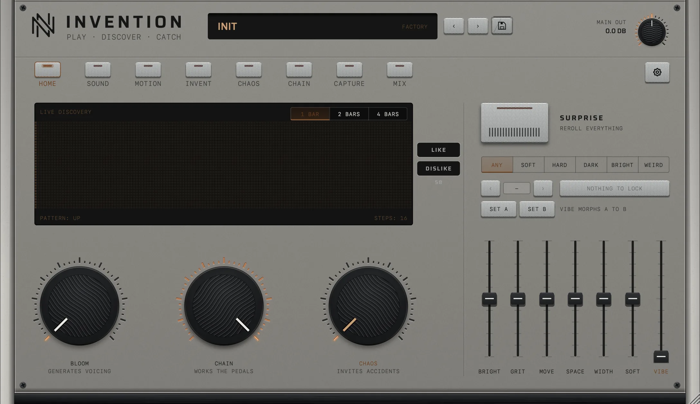The height and width of the screenshot is (404, 700).
Task: Choose the HARD surprise flavor
Action: 560,165
